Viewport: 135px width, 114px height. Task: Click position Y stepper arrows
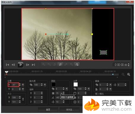(x=20, y=89)
